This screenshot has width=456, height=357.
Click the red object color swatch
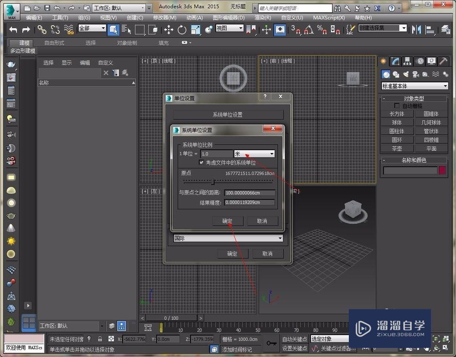point(442,170)
